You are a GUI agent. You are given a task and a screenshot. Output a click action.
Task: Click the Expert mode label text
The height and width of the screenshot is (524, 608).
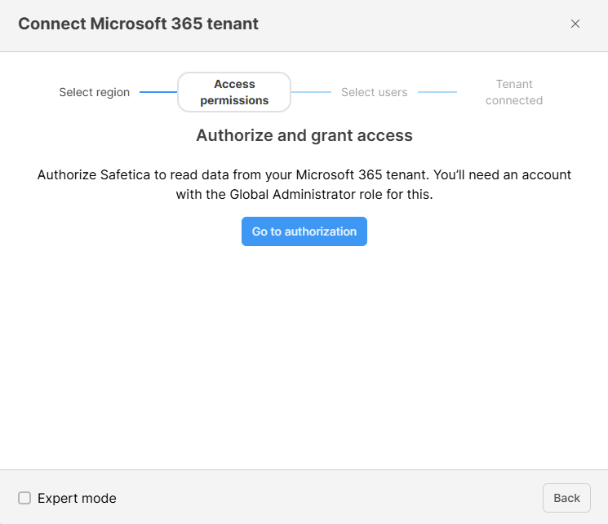[77, 498]
